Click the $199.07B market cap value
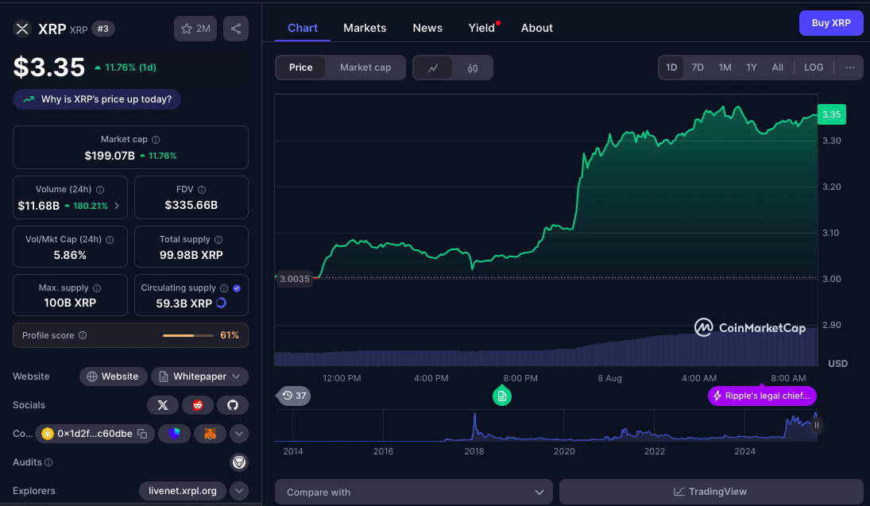The image size is (870, 506). (x=110, y=156)
